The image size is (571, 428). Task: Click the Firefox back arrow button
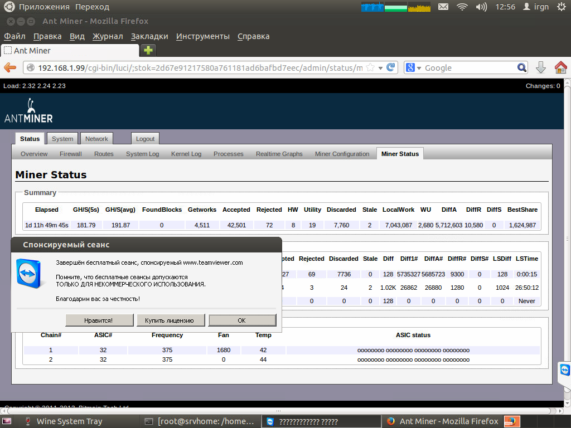[10, 67]
